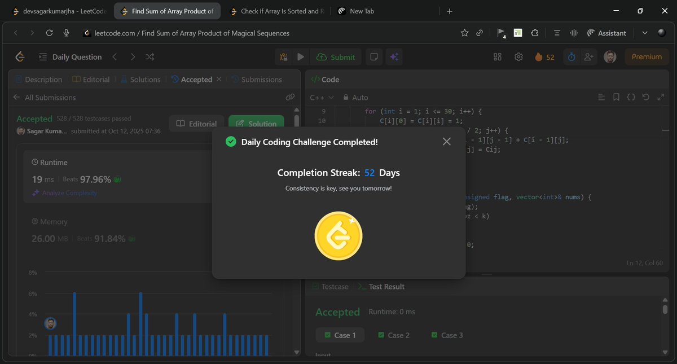Click the streak flame counter 52
This screenshot has height=364, width=677.
pyautogui.click(x=544, y=57)
